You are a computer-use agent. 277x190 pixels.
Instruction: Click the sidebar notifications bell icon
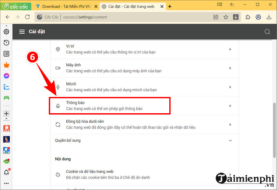click(x=6, y=172)
